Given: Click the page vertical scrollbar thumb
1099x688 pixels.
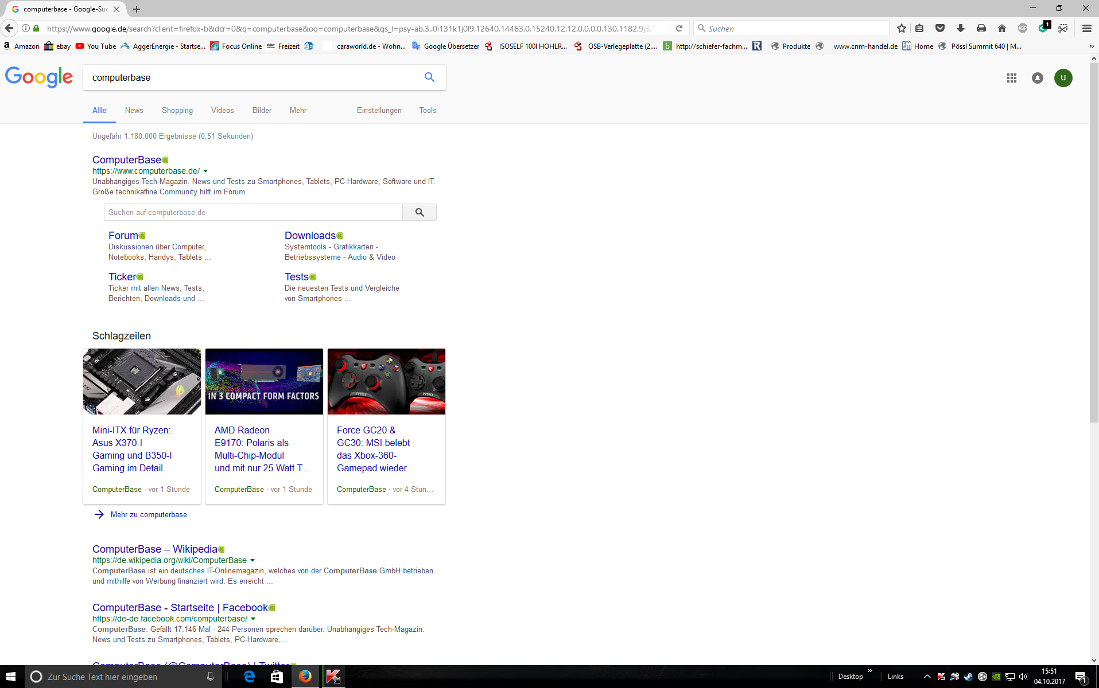Looking at the screenshot, I should [x=1094, y=243].
